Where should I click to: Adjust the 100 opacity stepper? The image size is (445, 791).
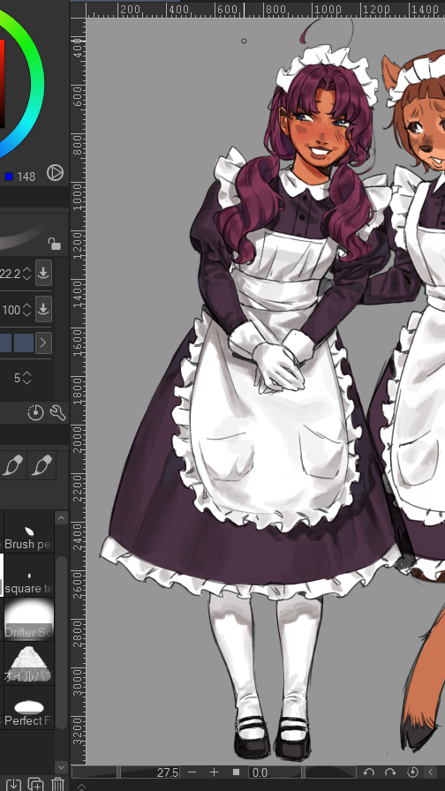pyautogui.click(x=26, y=309)
